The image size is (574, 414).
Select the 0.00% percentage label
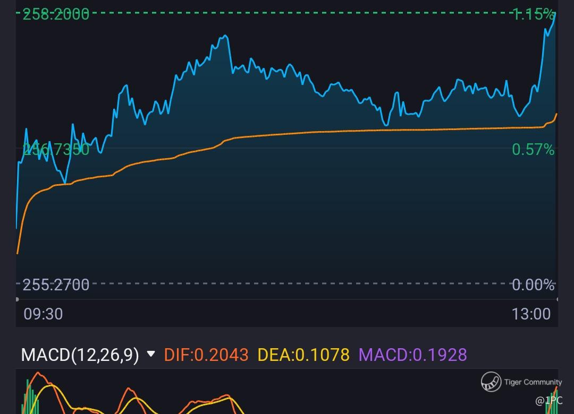click(x=533, y=284)
